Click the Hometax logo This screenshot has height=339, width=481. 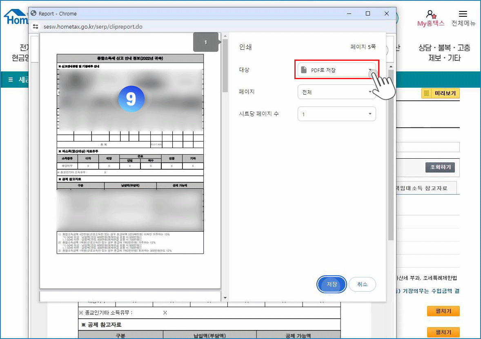click(x=16, y=17)
